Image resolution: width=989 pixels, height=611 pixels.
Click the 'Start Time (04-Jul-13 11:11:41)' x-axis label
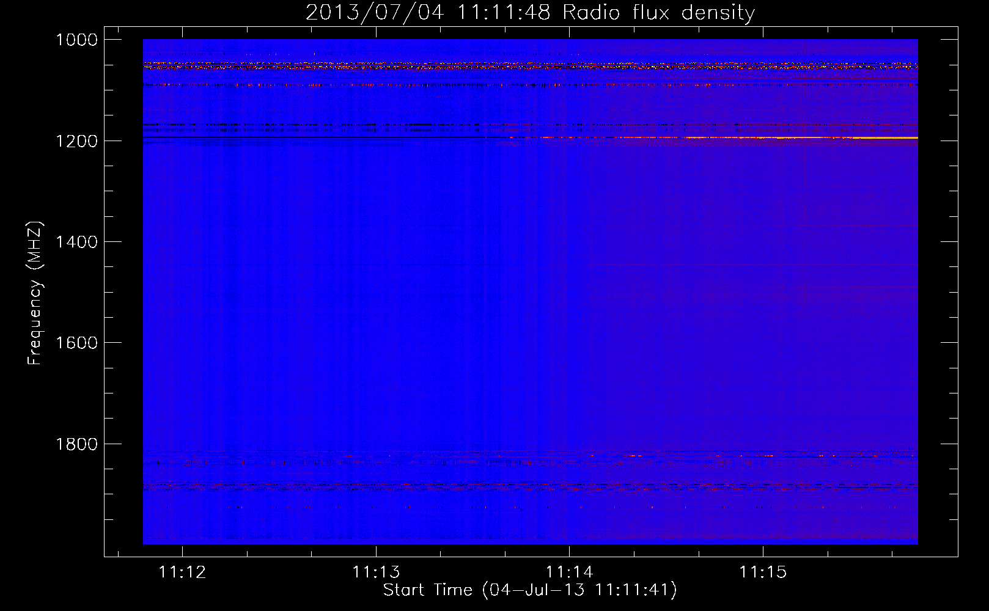click(x=530, y=590)
